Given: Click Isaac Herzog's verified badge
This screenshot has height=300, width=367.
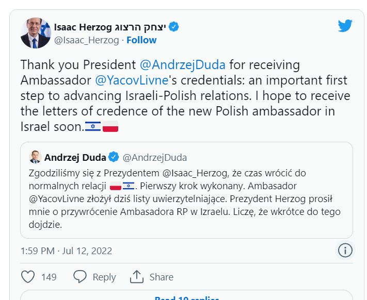Looking at the screenshot, I should [174, 27].
